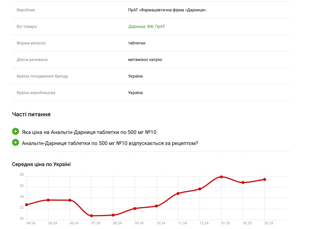Select the chart data point for 09.24
Viewport: 332px width, 229px height.
click(135, 209)
